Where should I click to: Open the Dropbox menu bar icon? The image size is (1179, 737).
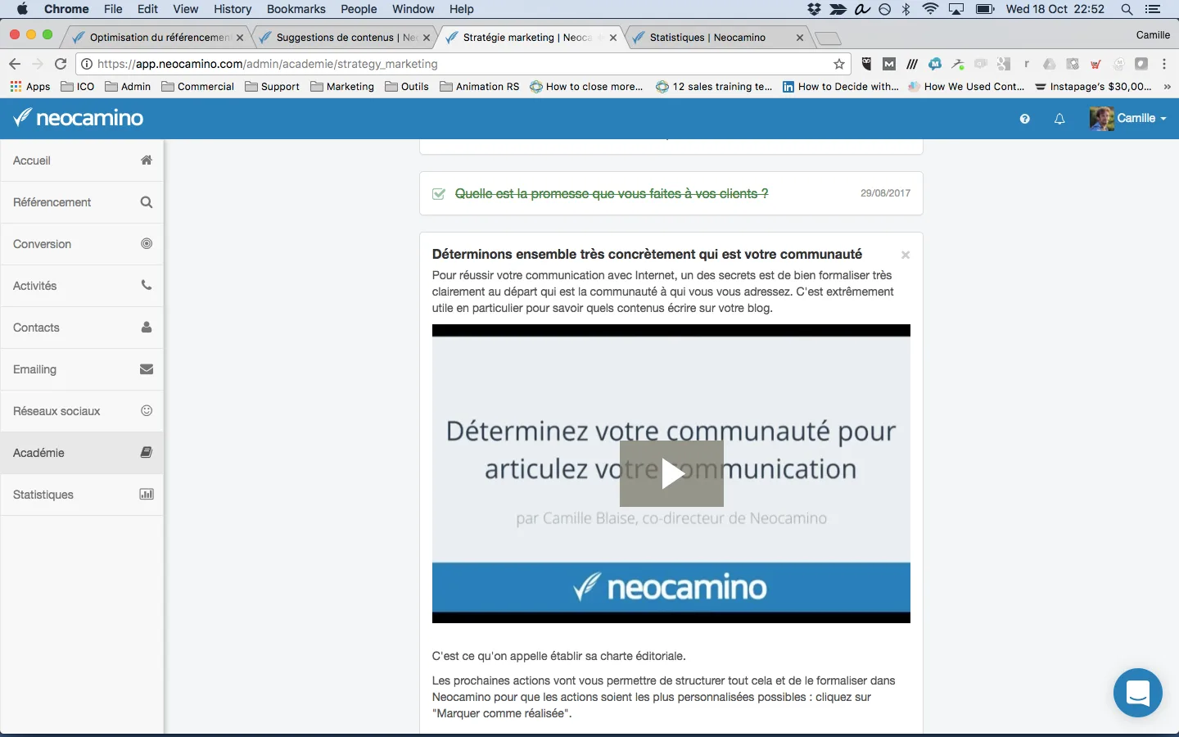coord(814,9)
